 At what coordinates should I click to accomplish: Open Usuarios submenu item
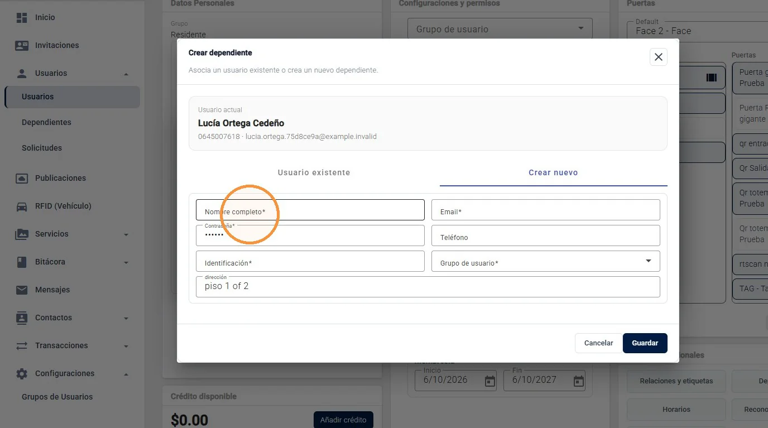click(73, 97)
